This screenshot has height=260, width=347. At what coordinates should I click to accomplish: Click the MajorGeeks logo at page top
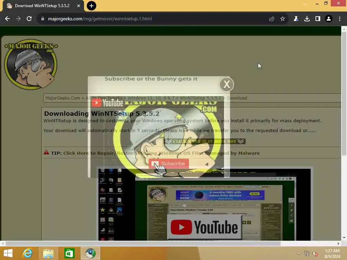point(31,64)
